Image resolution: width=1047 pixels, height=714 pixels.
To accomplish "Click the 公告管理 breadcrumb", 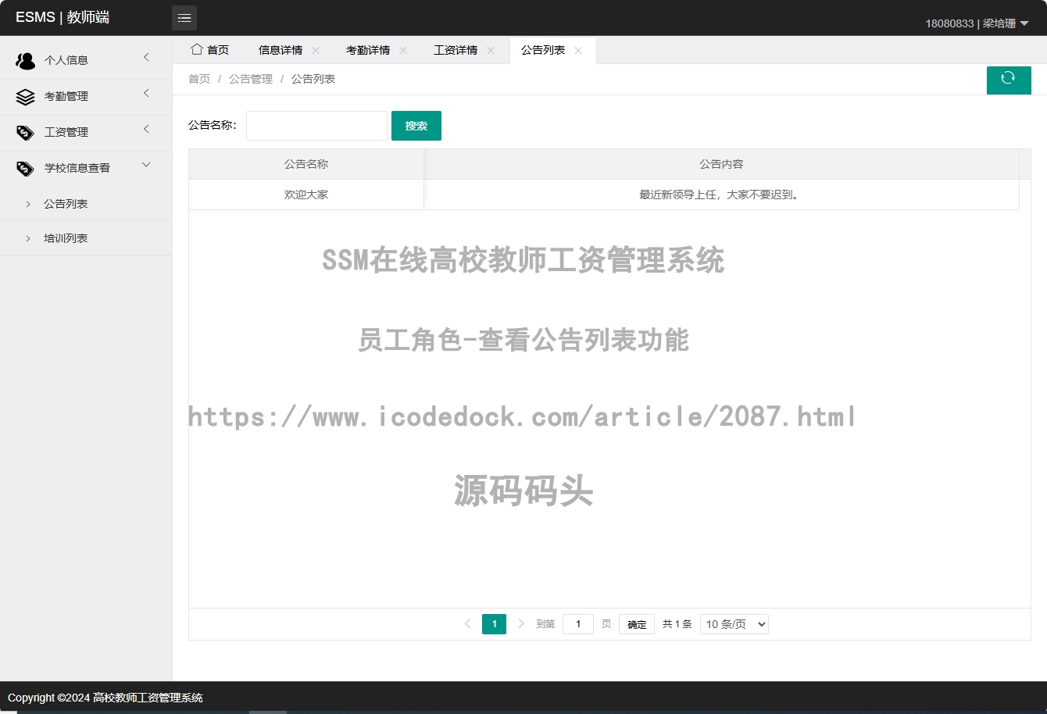I will pos(251,79).
